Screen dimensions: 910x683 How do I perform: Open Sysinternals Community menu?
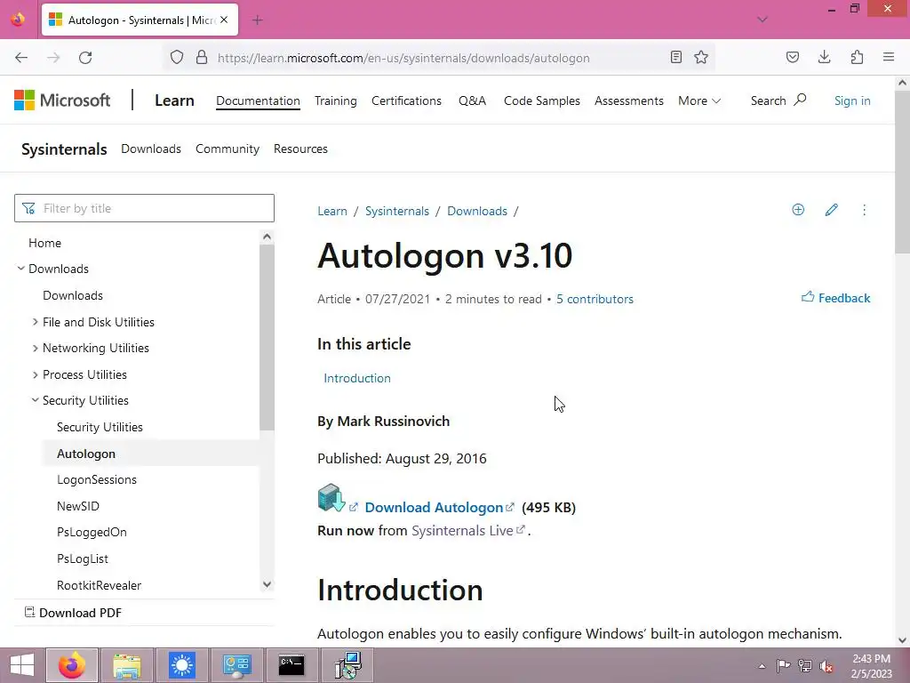coord(227,149)
